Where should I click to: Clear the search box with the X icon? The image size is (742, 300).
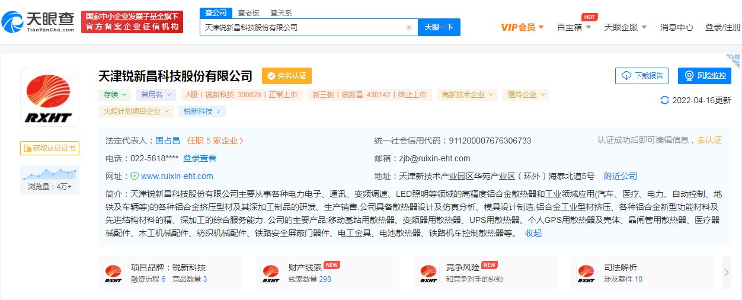(408, 27)
